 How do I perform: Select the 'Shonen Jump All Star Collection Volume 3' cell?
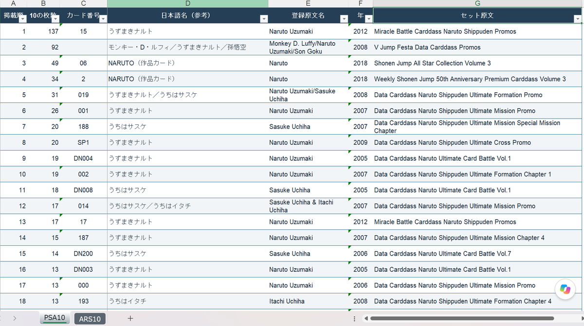pos(477,63)
